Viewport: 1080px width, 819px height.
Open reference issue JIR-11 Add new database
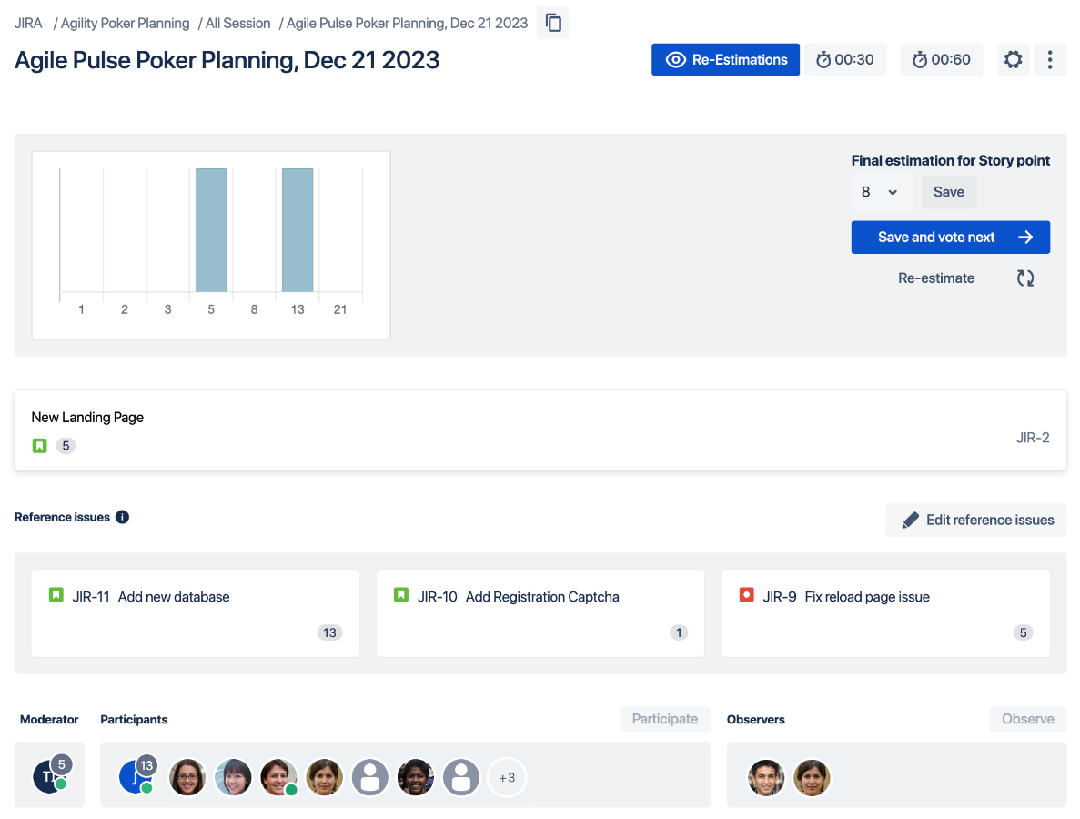click(x=196, y=613)
